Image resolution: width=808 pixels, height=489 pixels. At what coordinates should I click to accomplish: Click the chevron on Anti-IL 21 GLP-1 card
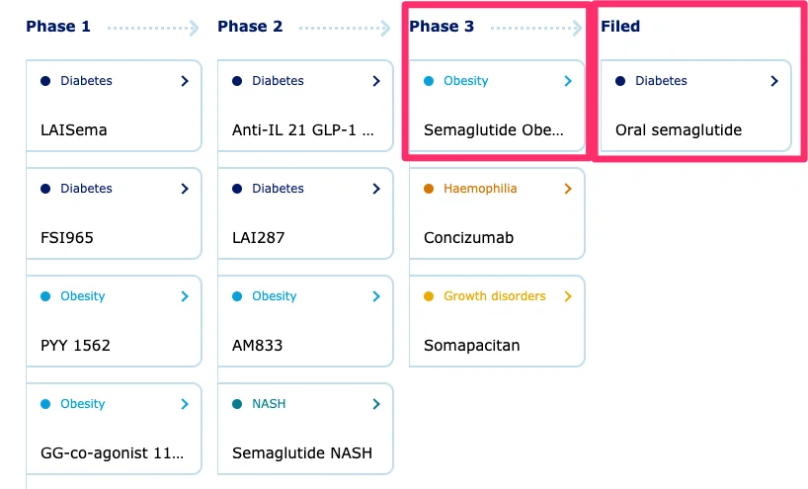click(376, 81)
